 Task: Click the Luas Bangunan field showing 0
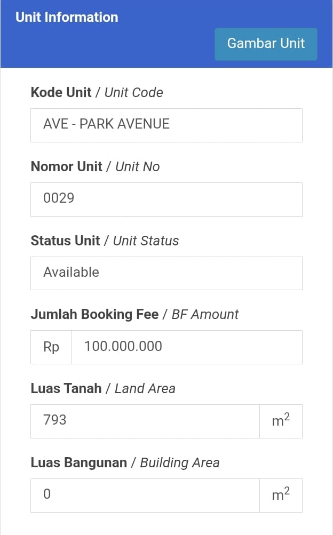coord(145,495)
